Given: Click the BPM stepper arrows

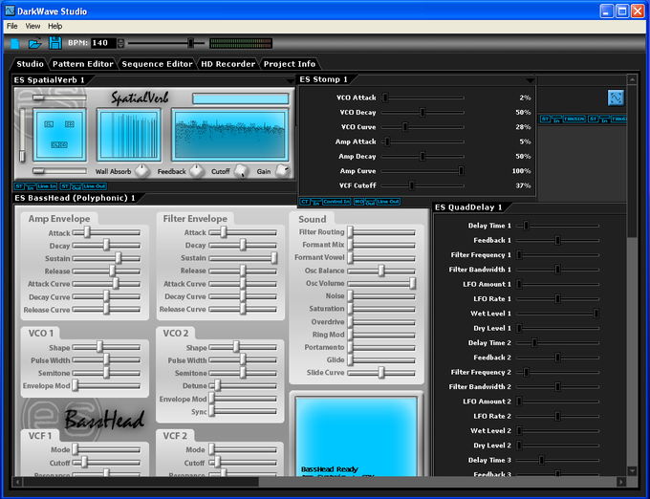Looking at the screenshot, I should (121, 43).
